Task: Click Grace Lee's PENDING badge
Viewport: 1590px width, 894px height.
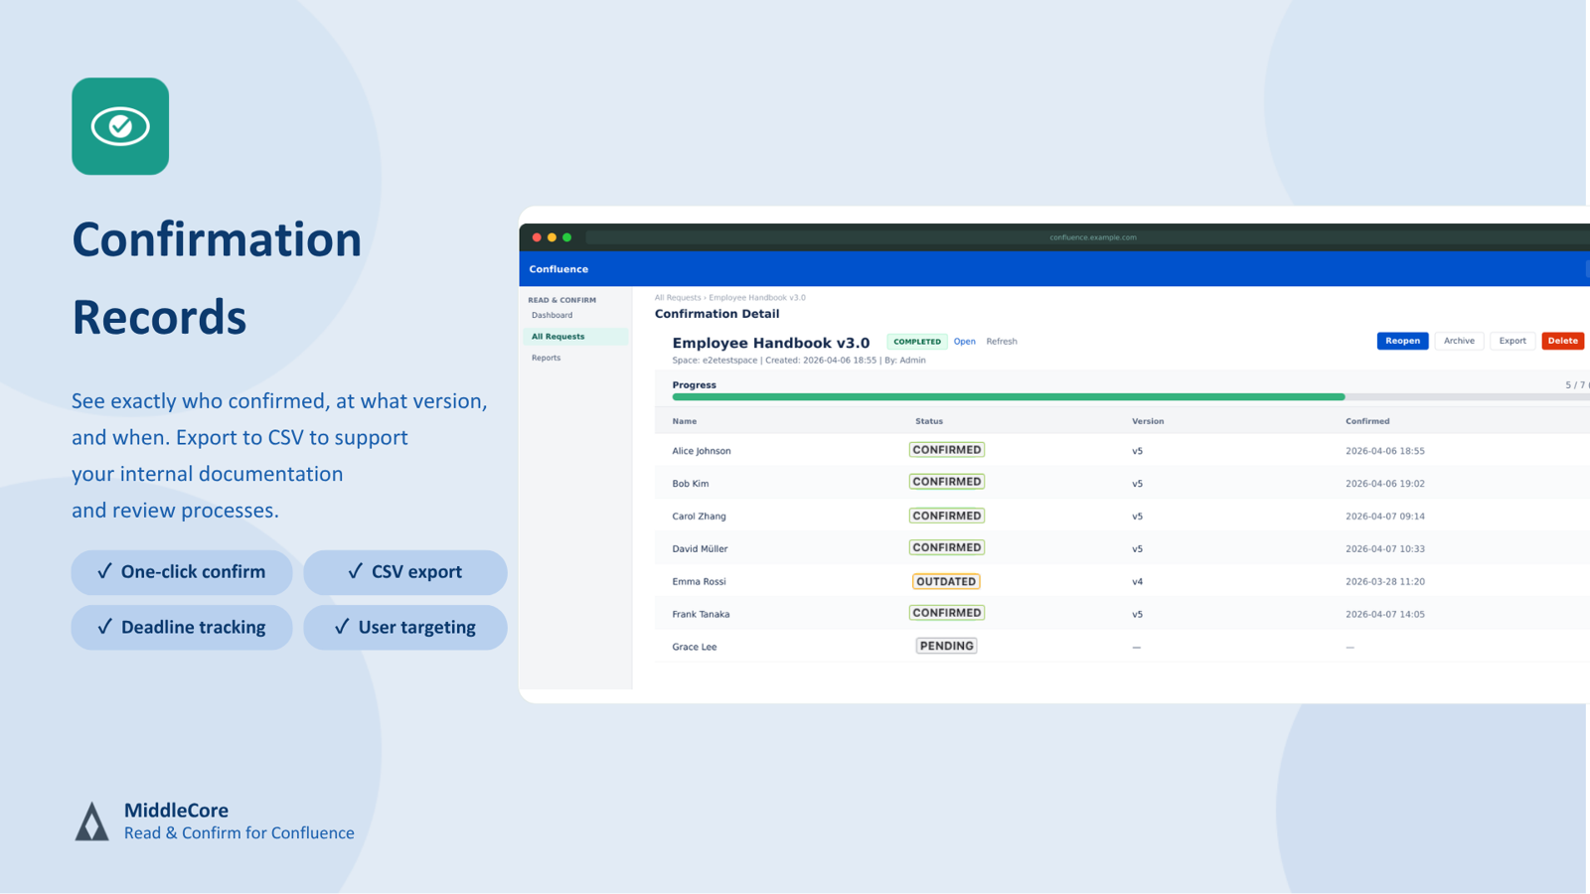Action: click(x=946, y=646)
